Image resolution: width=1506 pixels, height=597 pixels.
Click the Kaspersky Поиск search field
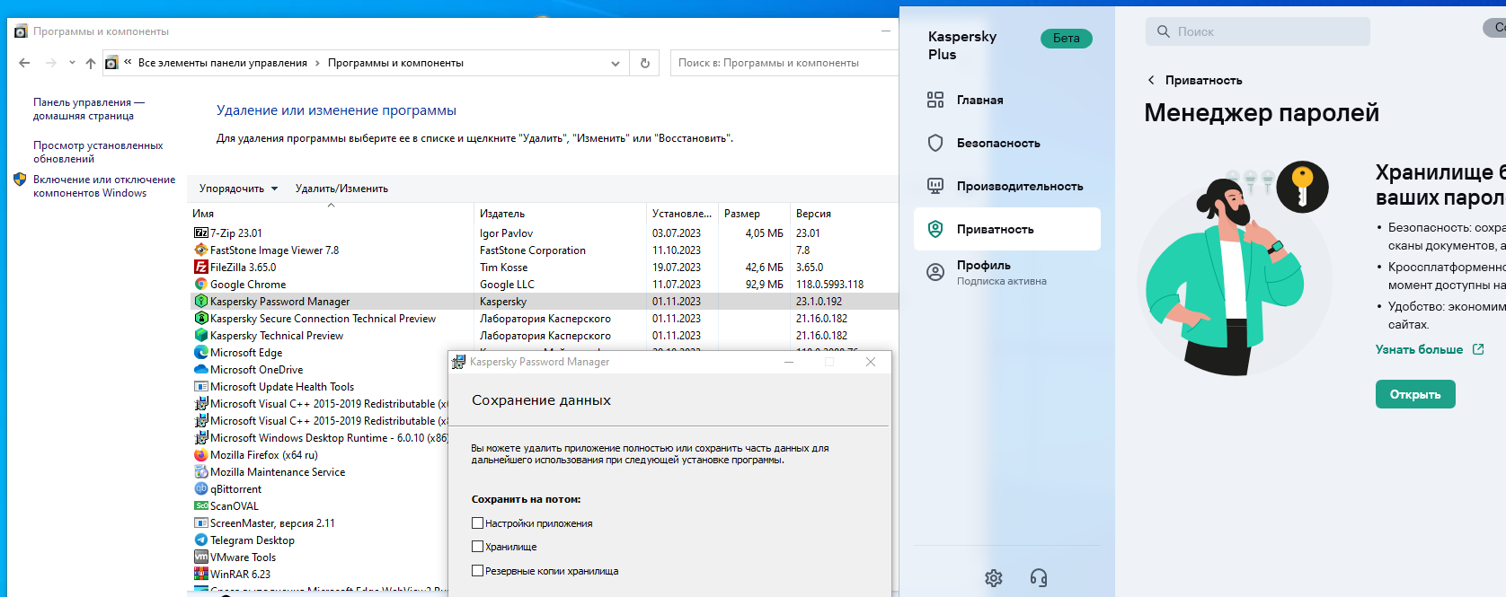click(x=1258, y=31)
